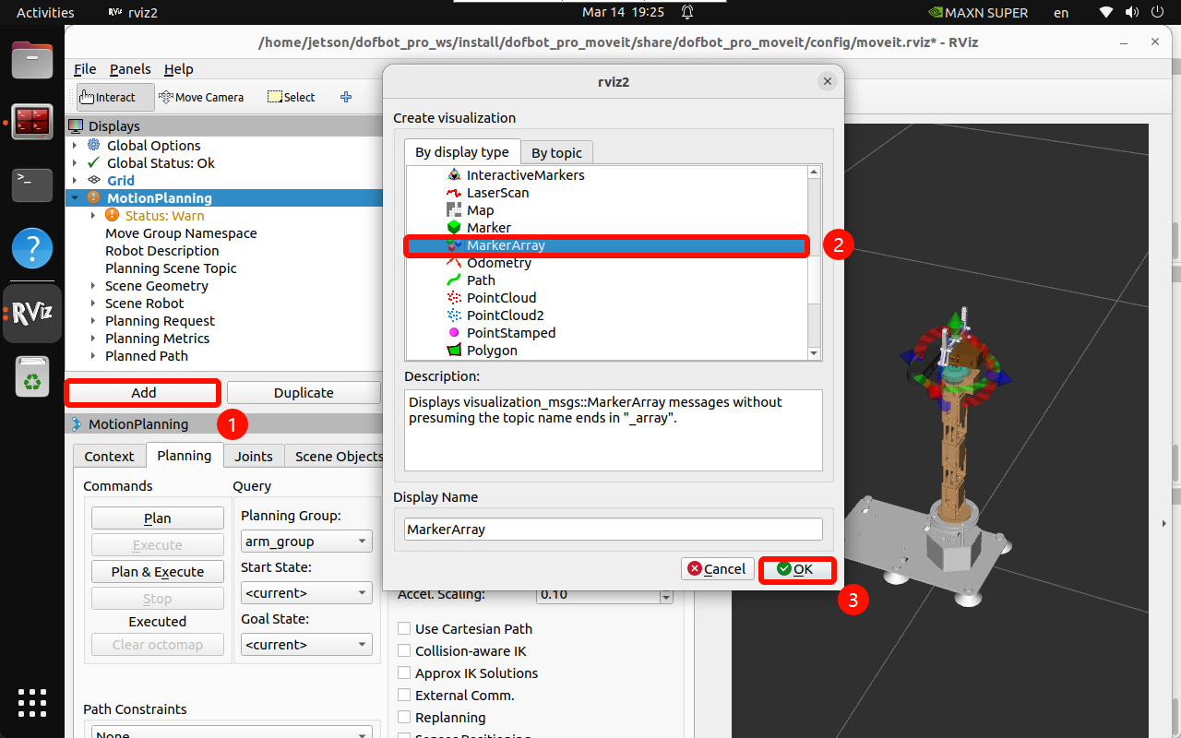Open the Help dock icon
The image size is (1181, 738).
point(32,248)
